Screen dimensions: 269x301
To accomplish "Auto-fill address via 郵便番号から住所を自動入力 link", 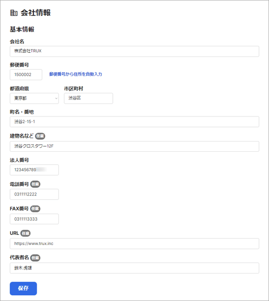I will click(x=76, y=74).
